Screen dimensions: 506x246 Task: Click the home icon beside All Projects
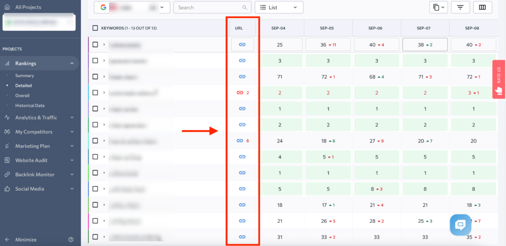(7, 7)
